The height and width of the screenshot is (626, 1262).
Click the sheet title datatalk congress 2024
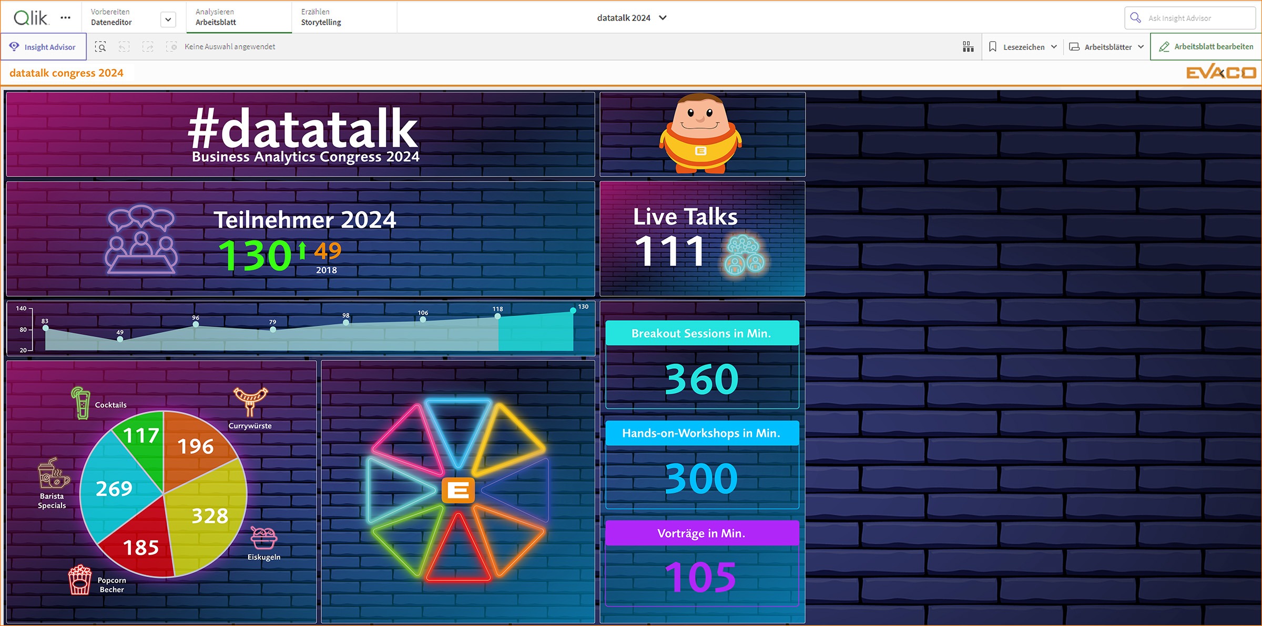66,73
